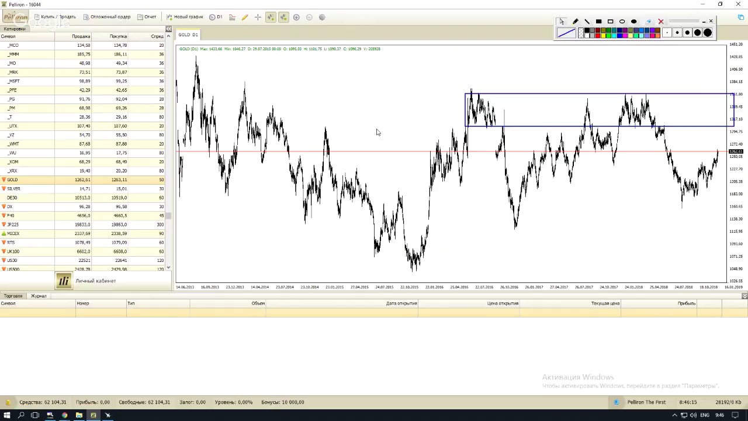Switch to the Журнал tab

[39, 296]
